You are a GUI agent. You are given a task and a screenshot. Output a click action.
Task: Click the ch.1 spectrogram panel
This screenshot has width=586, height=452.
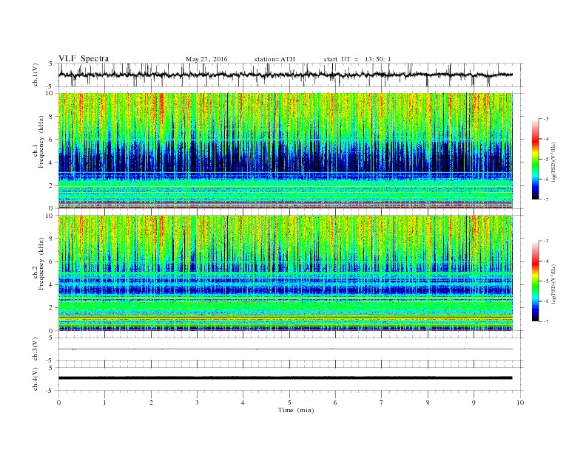click(x=286, y=151)
